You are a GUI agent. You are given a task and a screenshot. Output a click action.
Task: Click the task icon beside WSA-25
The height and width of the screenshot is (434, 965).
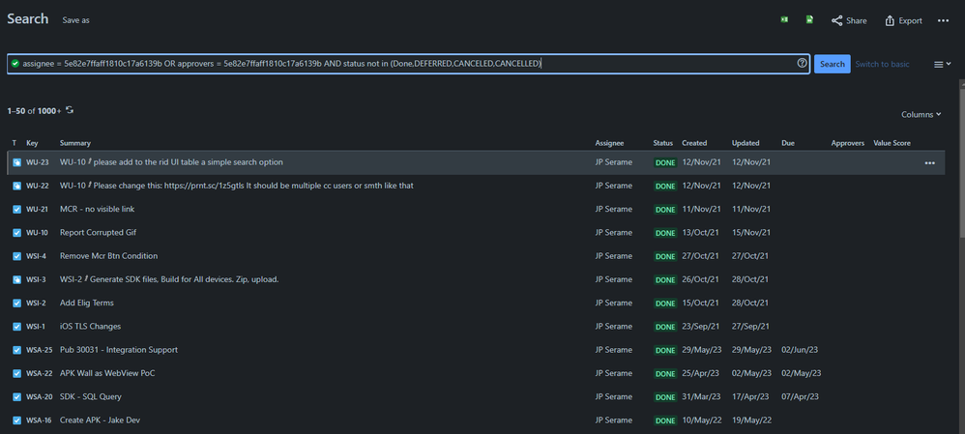(16, 350)
